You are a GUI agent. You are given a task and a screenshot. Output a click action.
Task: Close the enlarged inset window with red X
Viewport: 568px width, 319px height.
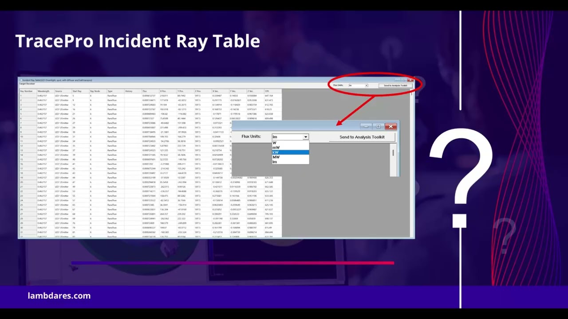[390, 127]
